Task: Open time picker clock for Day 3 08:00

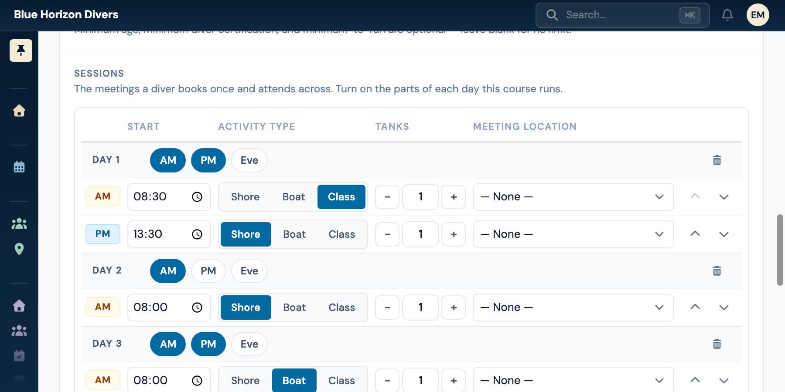Action: (x=197, y=381)
